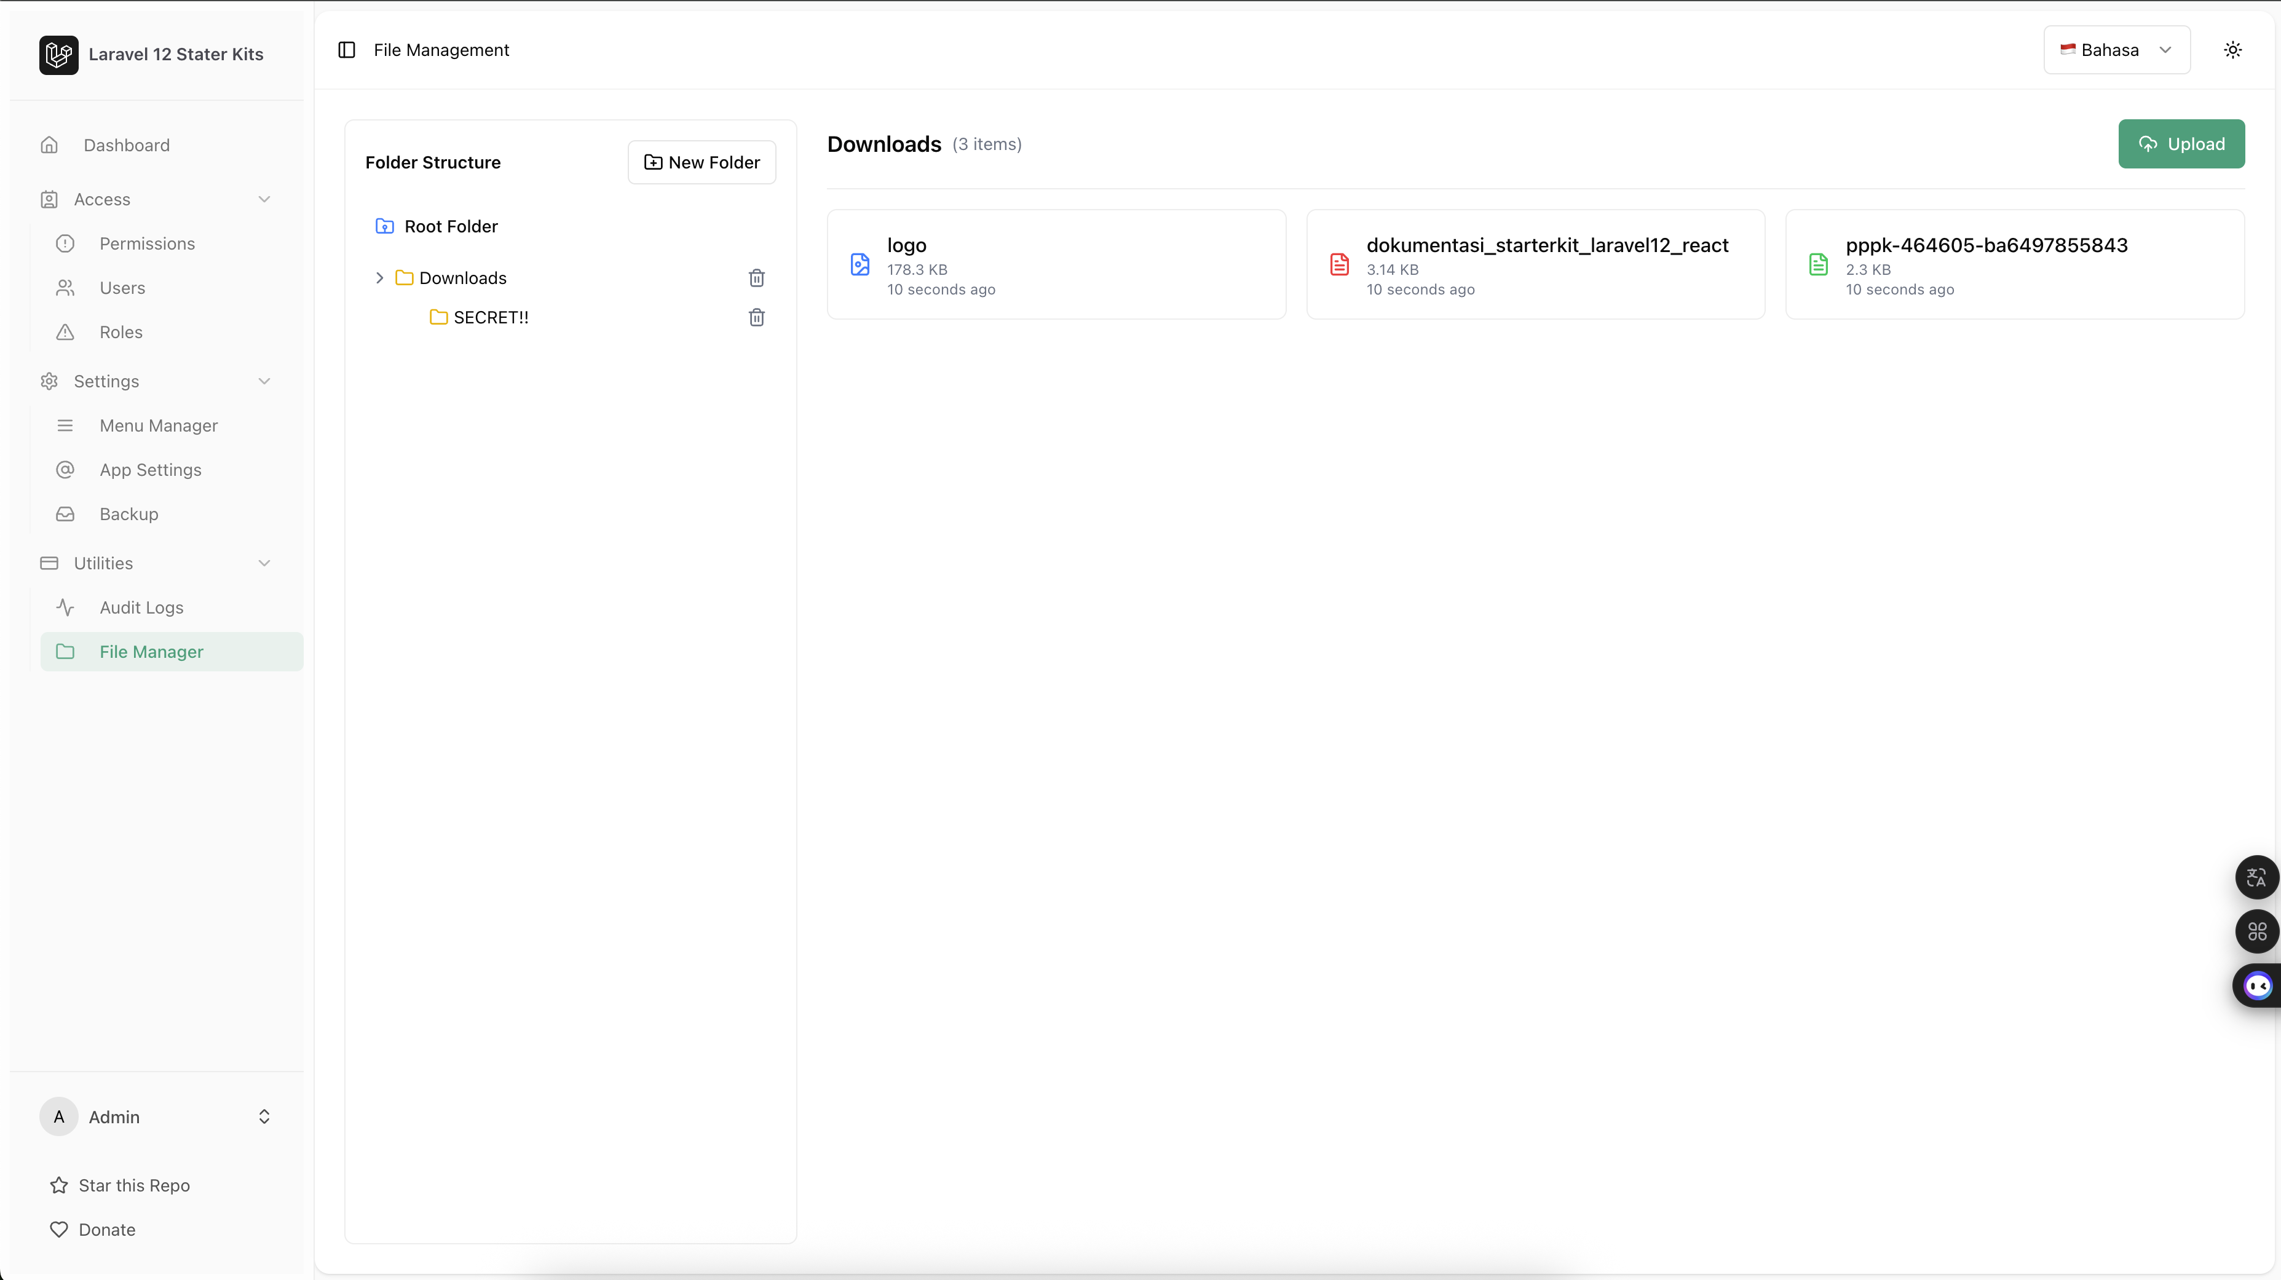Expand the Downloads folder tree chevron

click(380, 278)
